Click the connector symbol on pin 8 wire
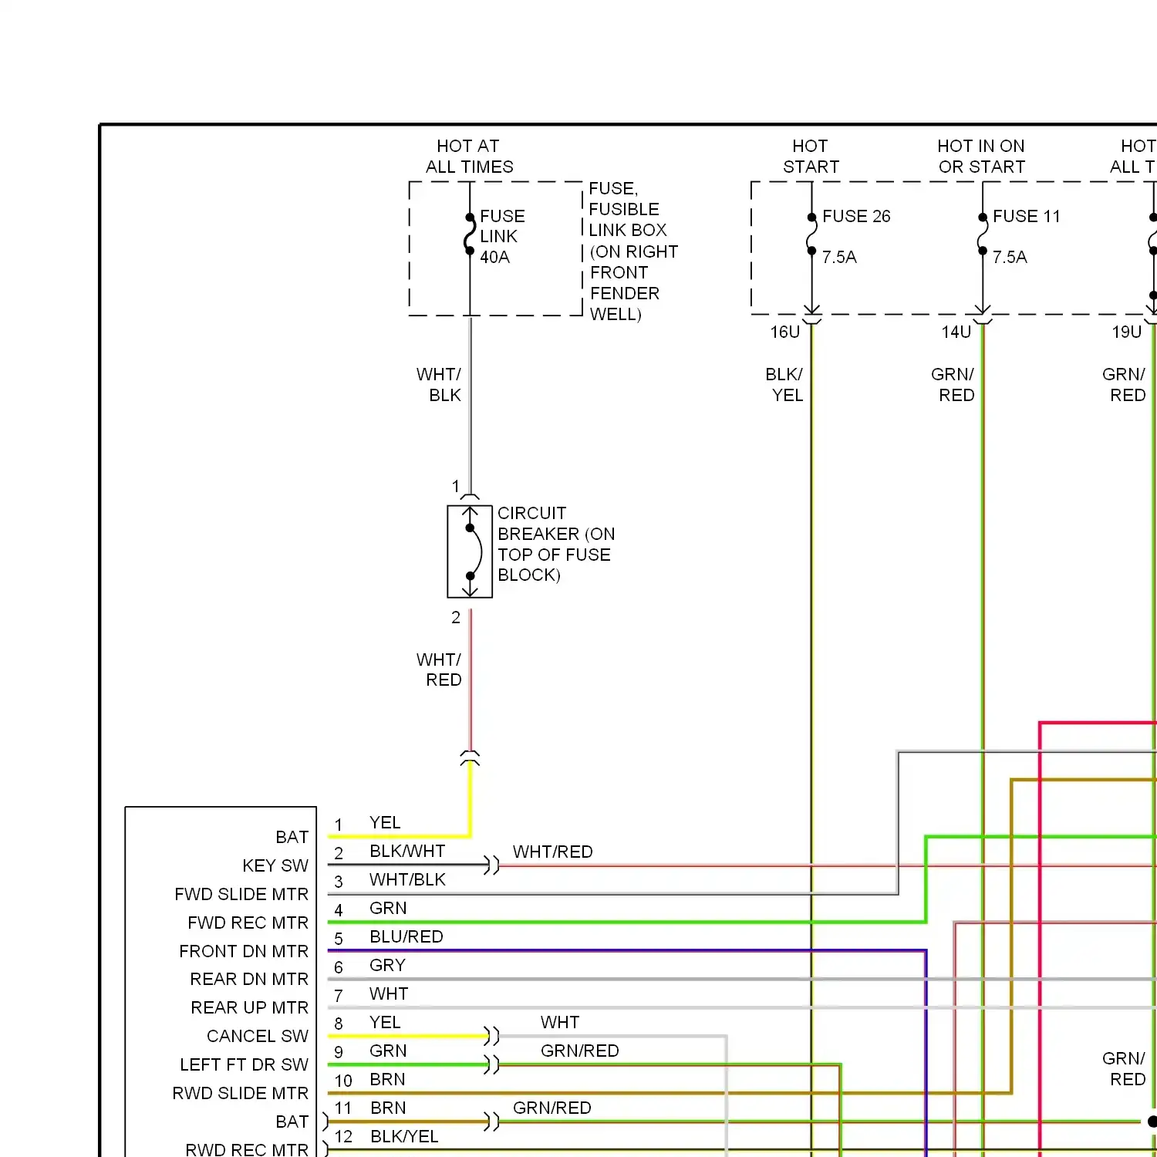Image resolution: width=1157 pixels, height=1157 pixels. click(491, 1036)
